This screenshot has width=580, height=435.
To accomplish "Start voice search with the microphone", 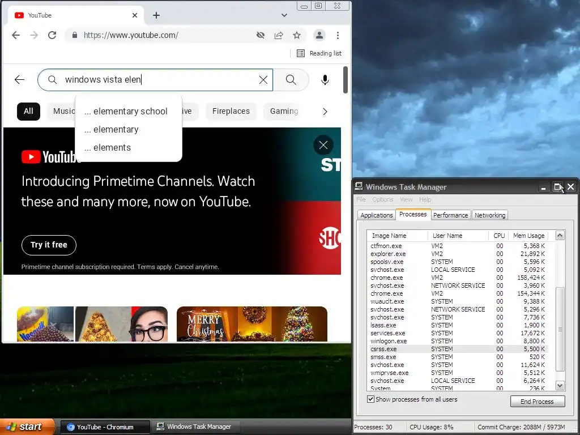I will [x=325, y=79].
